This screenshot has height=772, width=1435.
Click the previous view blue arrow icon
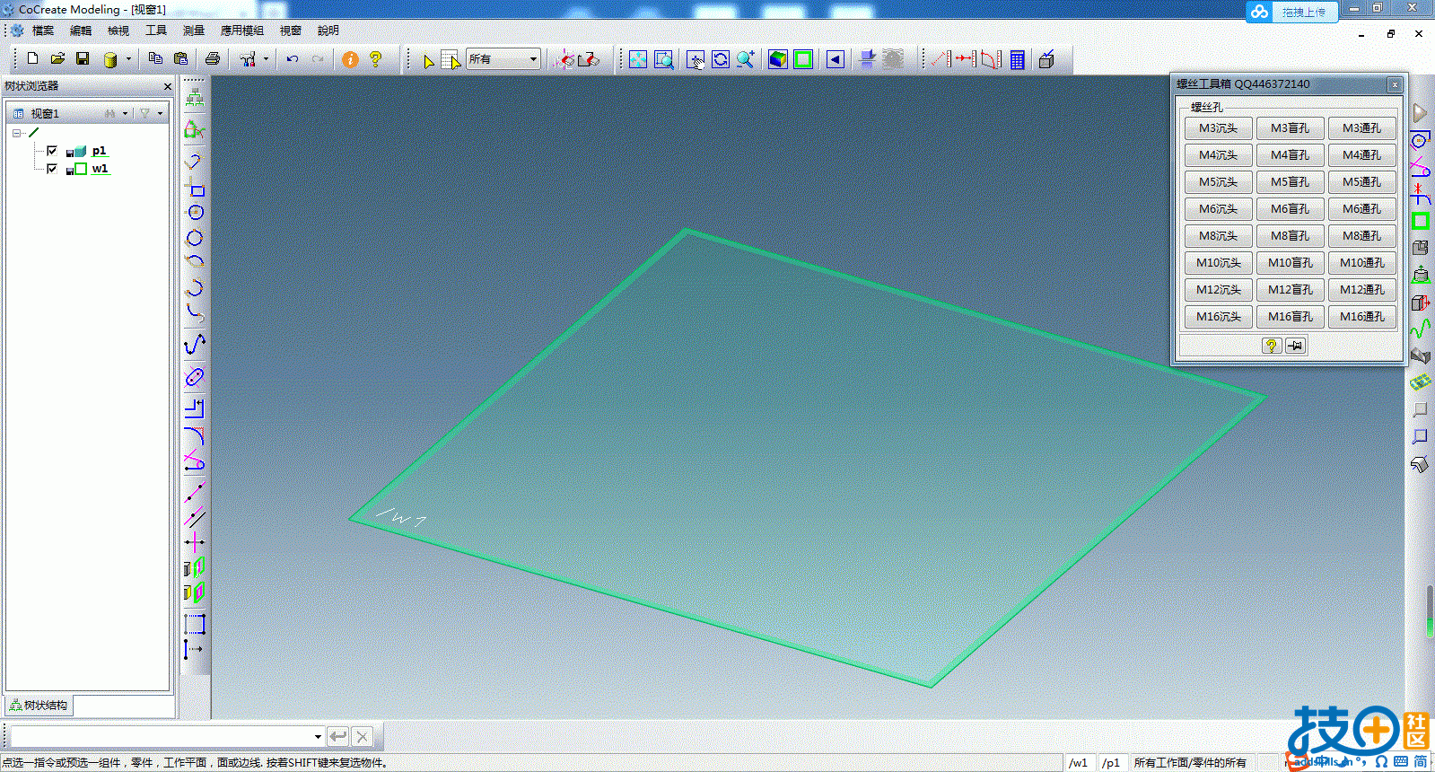click(836, 59)
